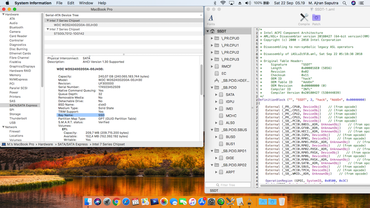Click M.'s MacBook Pro in the path bar
Image resolution: width=370 pixels, height=208 pixels.
[x=18, y=144]
